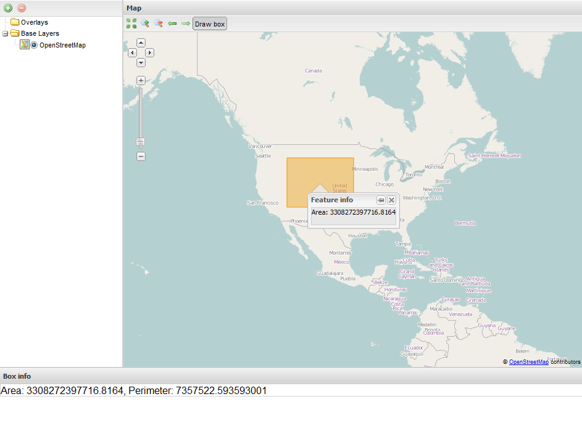Click the green add layer icon
582x428 pixels.
click(8, 8)
